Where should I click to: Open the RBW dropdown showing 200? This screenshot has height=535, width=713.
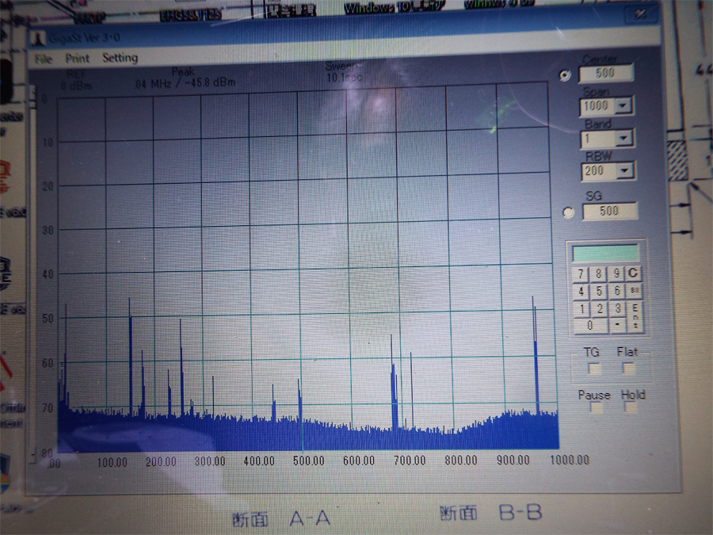click(623, 171)
